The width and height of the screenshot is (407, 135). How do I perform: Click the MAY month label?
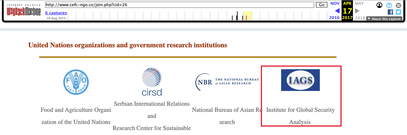click(x=359, y=3)
